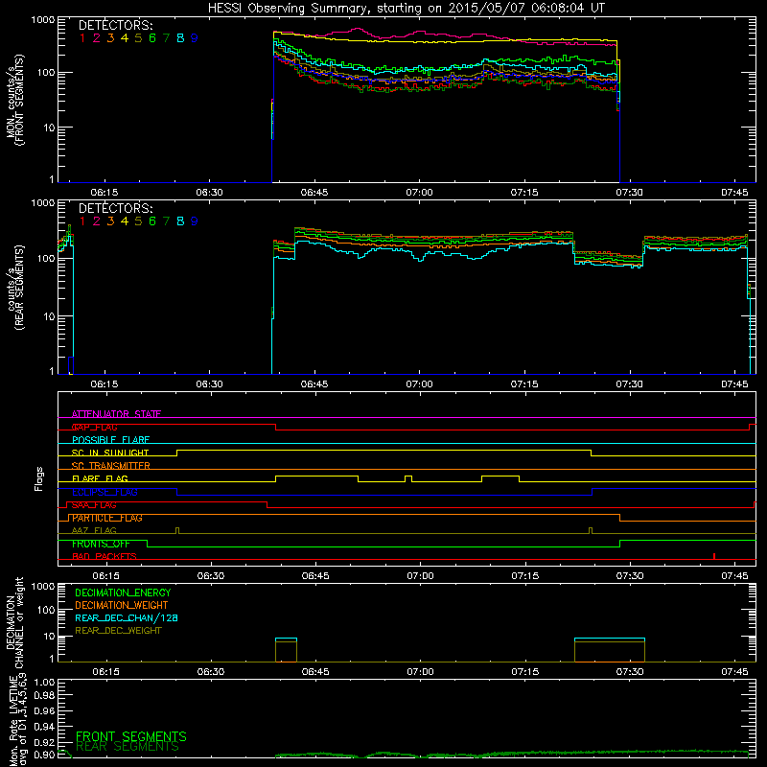Image resolution: width=767 pixels, height=767 pixels.
Task: Click detector number 9 in the front segments legend
Action: coord(195,37)
